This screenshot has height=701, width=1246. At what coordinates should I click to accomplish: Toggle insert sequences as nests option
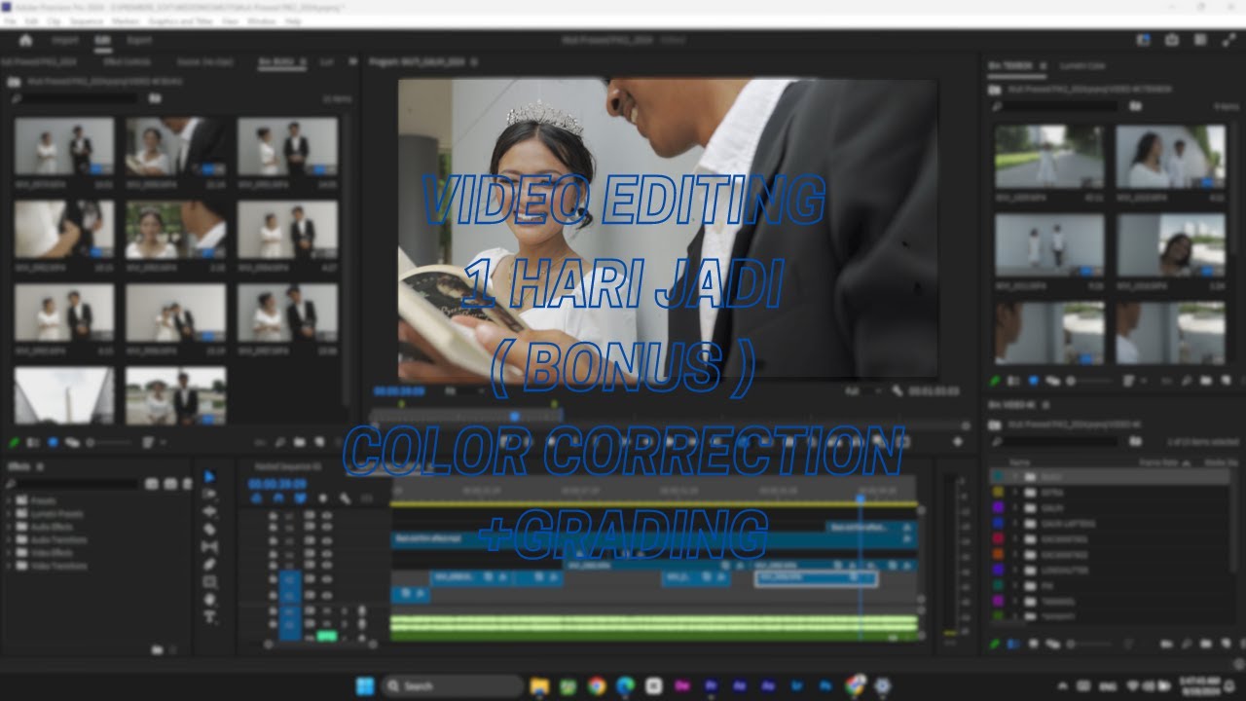[x=257, y=498]
